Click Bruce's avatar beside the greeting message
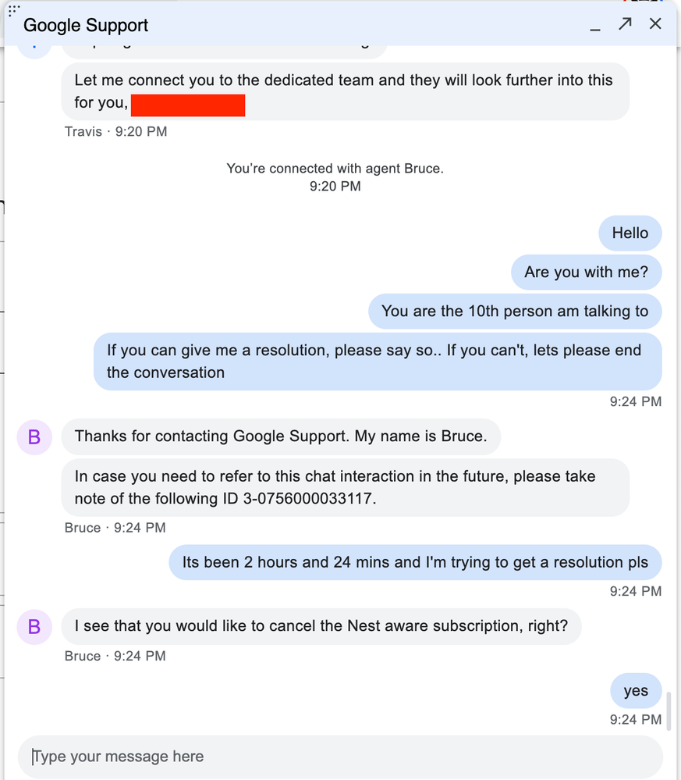The width and height of the screenshot is (681, 780). coord(34,436)
